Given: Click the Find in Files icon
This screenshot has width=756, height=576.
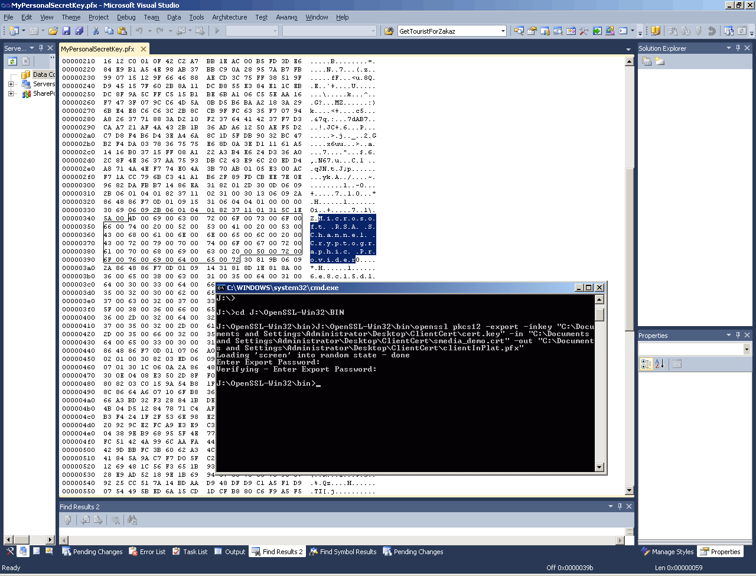Looking at the screenshot, I should [389, 31].
